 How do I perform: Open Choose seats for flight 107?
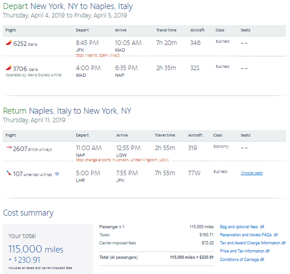tap(252, 174)
